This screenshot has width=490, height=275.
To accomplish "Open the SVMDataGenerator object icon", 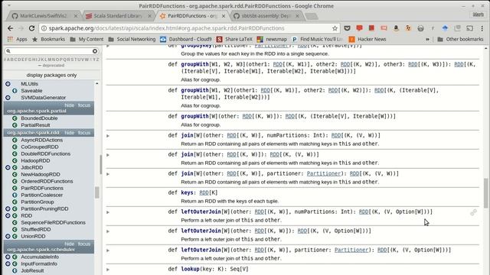I will tap(8, 97).
